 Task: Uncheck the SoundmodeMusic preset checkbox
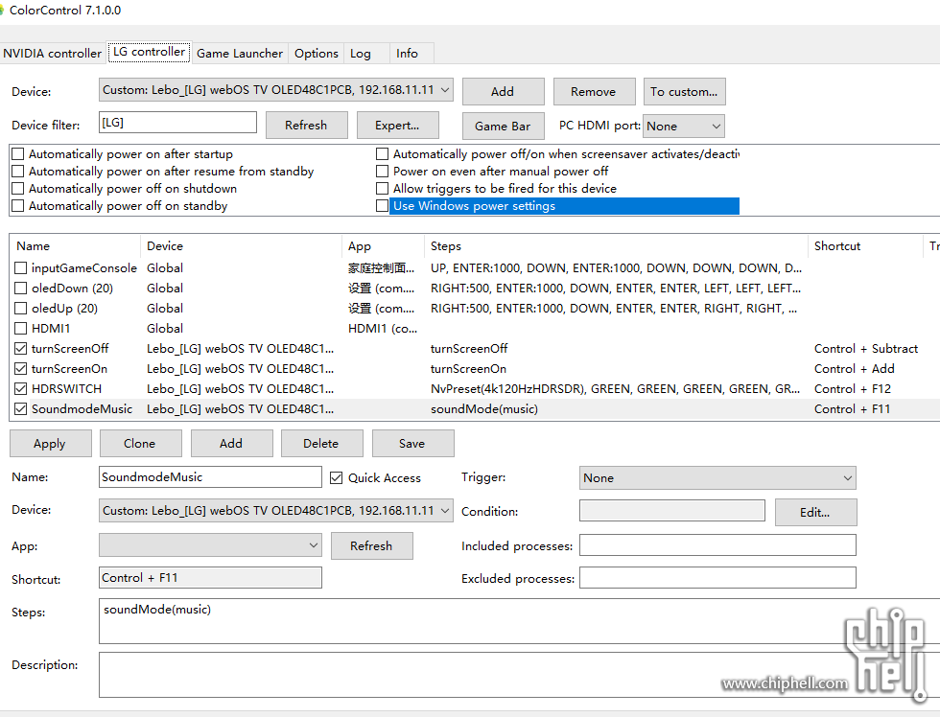pyautogui.click(x=20, y=409)
